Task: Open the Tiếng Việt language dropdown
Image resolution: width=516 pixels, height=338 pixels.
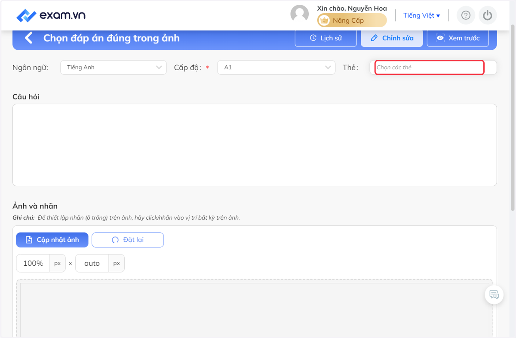Action: tap(421, 15)
